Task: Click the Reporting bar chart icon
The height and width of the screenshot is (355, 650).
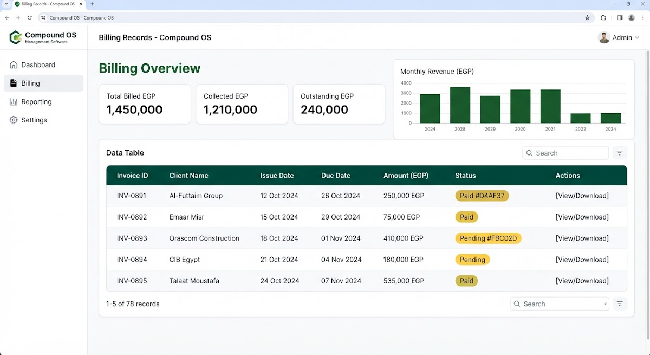Action: tap(14, 102)
